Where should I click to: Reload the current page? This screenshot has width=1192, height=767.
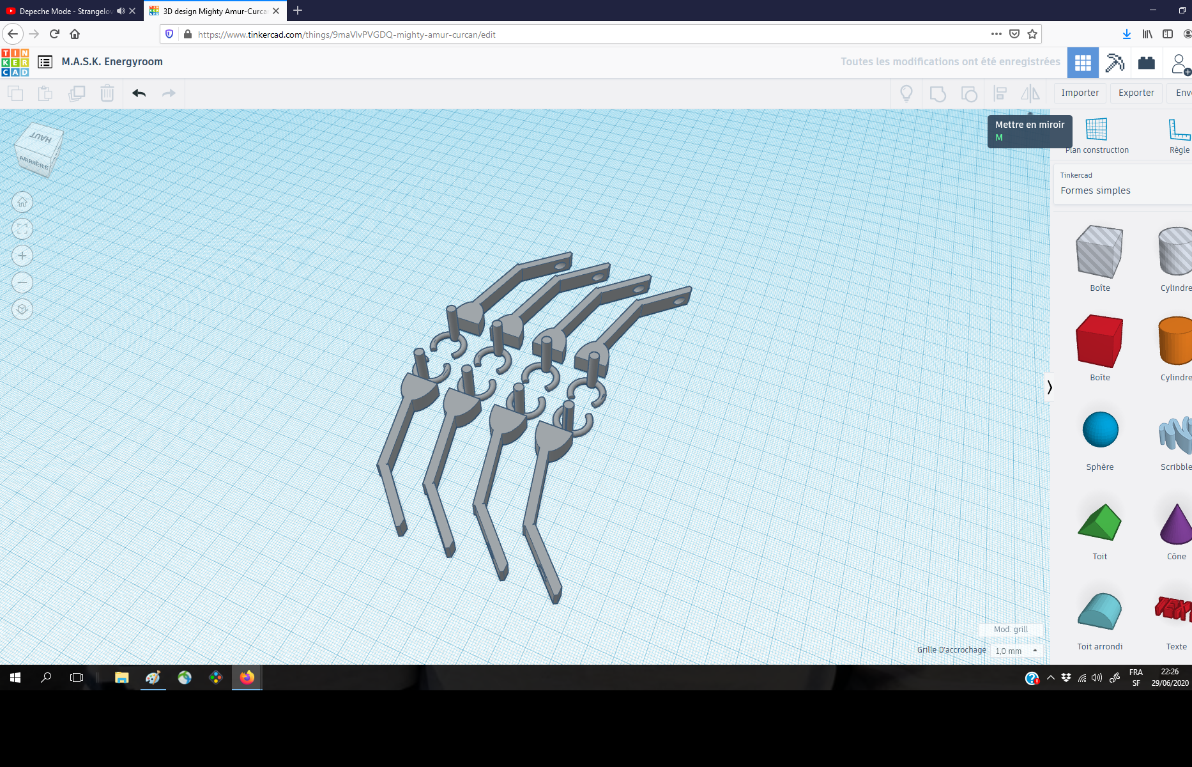click(54, 35)
